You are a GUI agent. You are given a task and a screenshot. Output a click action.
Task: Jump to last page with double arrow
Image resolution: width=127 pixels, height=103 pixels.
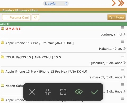[x=121, y=3]
